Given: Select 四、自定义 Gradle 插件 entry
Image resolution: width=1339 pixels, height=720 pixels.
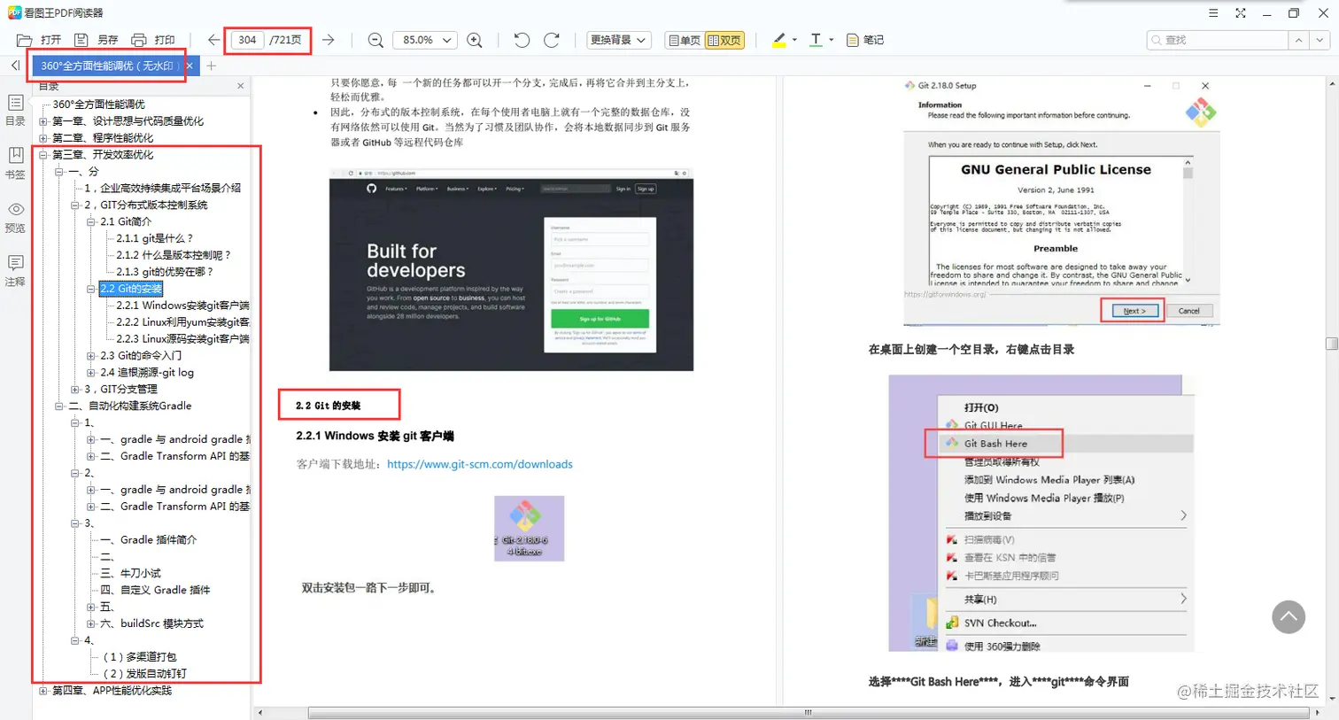Looking at the screenshot, I should click(155, 591).
